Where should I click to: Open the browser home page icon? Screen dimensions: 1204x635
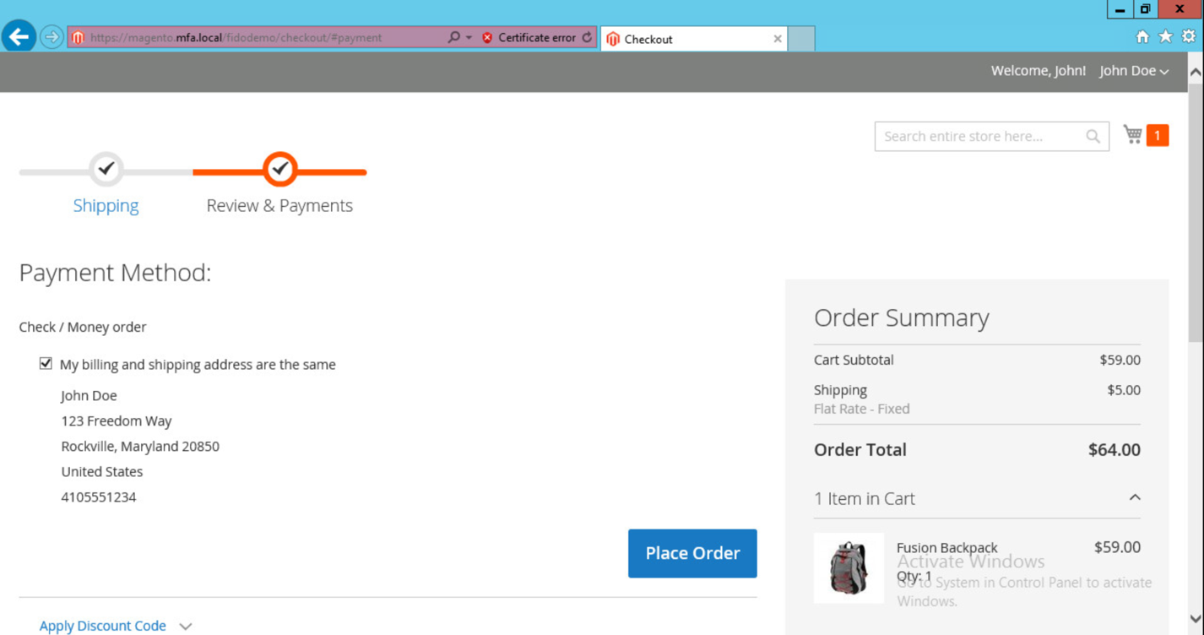[1142, 36]
